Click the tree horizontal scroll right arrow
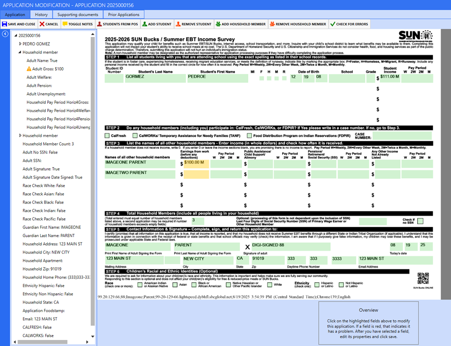The image size is (451, 346). (x=87, y=342)
